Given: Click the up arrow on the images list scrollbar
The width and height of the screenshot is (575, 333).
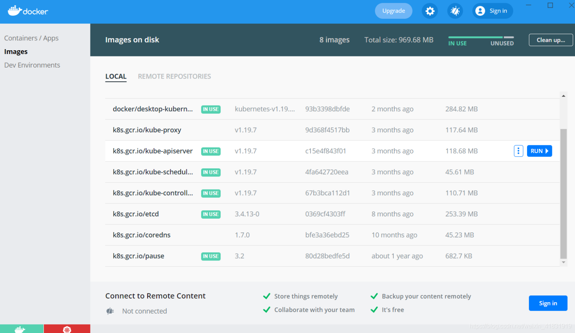Looking at the screenshot, I should point(563,96).
